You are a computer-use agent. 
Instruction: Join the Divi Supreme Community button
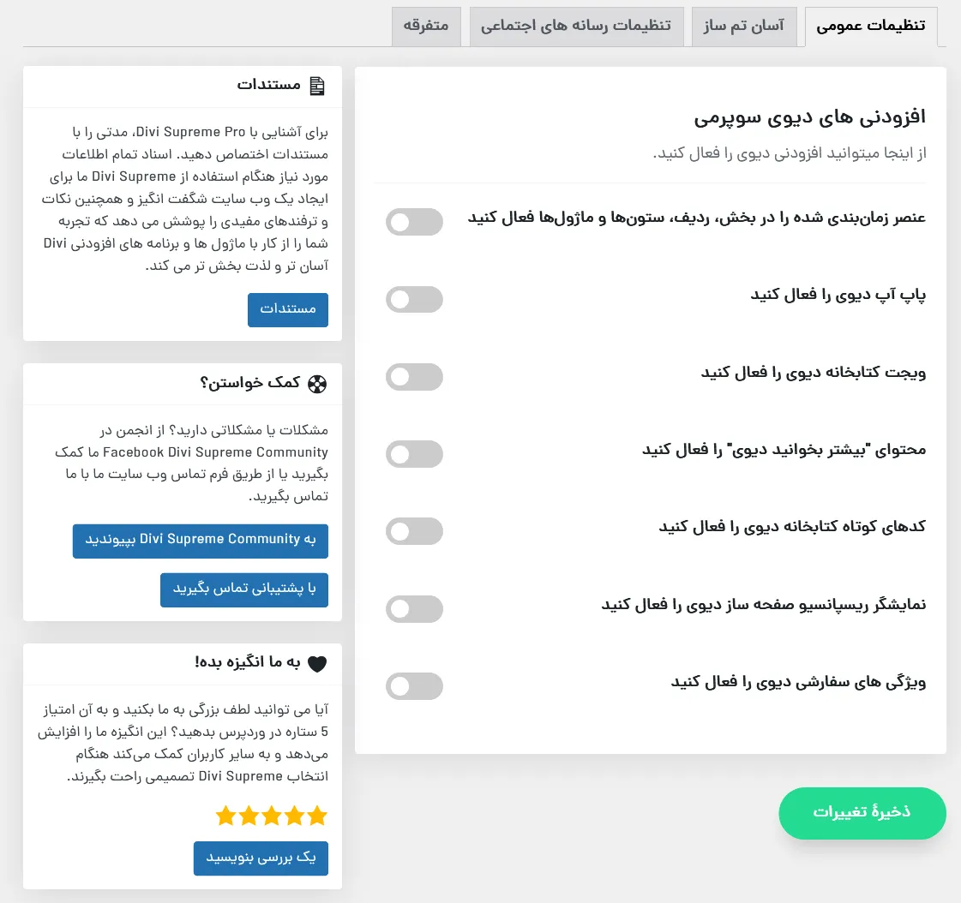[201, 541]
